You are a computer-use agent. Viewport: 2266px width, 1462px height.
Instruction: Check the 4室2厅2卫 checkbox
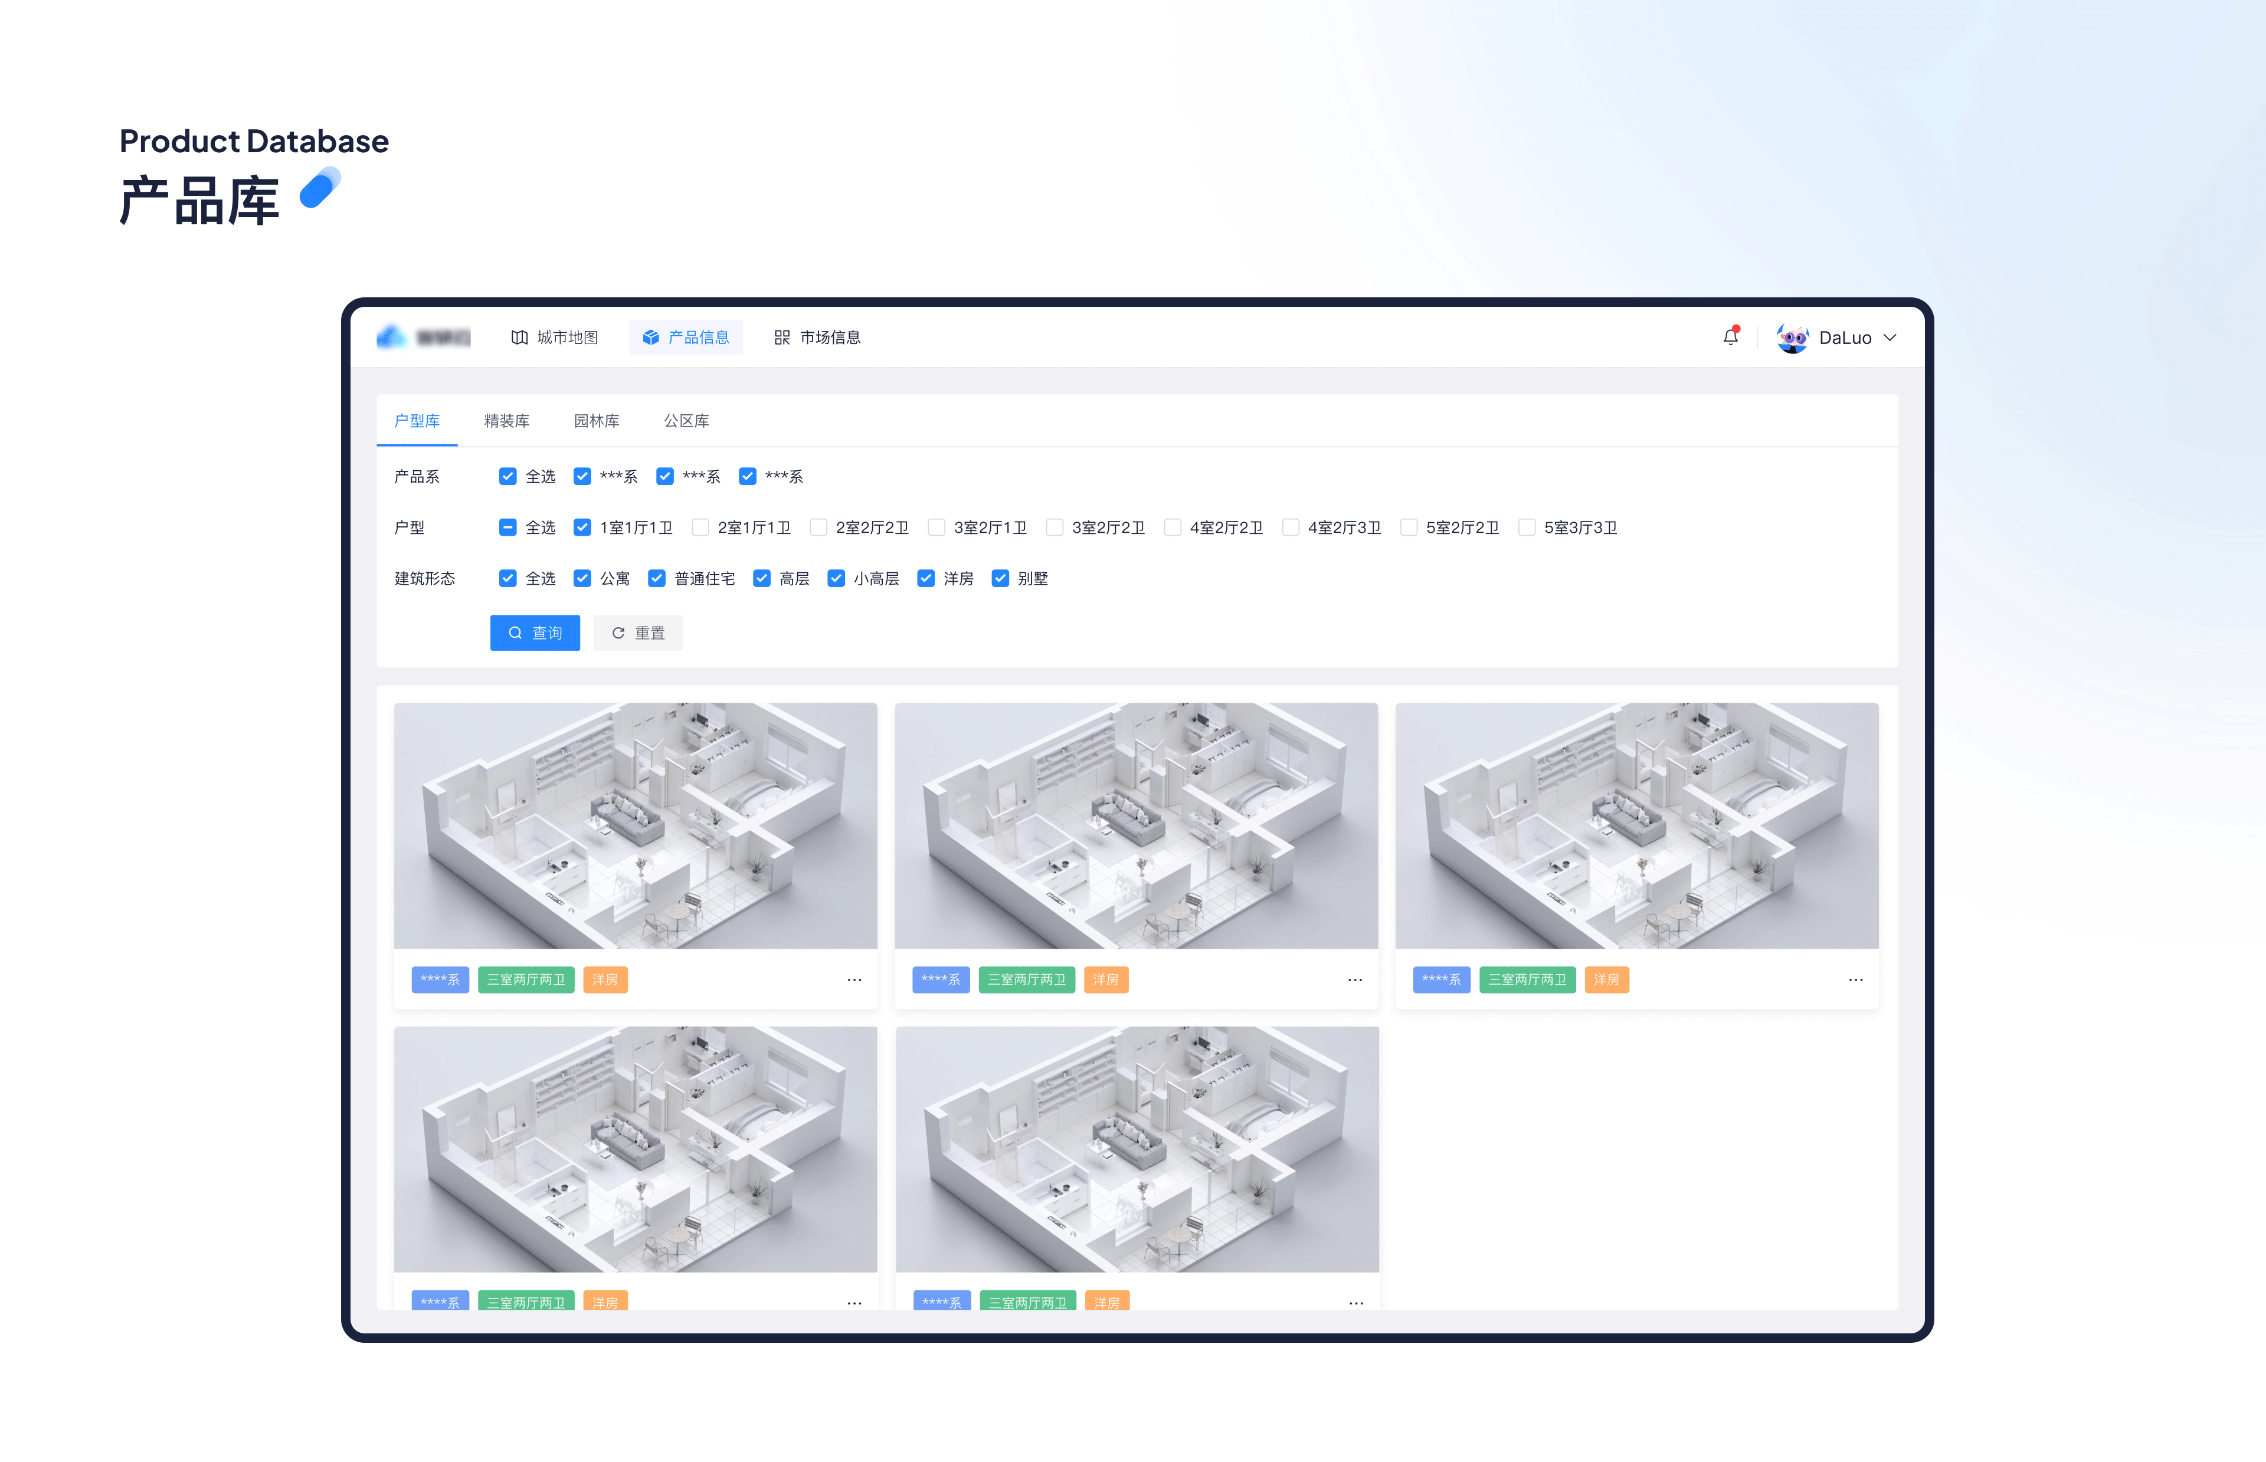point(1173,528)
